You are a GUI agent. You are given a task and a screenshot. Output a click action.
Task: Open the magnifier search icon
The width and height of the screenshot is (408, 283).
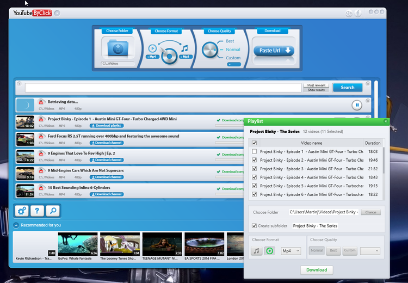tap(53, 211)
